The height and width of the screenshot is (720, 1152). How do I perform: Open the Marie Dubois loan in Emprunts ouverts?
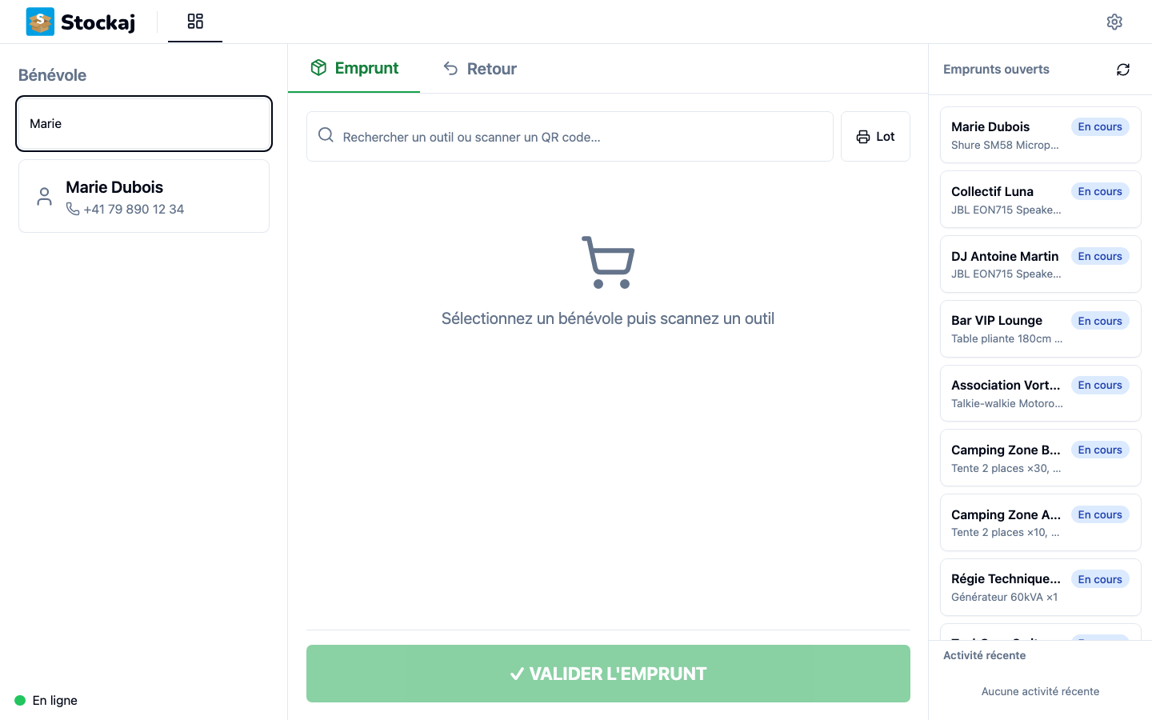coord(1040,134)
